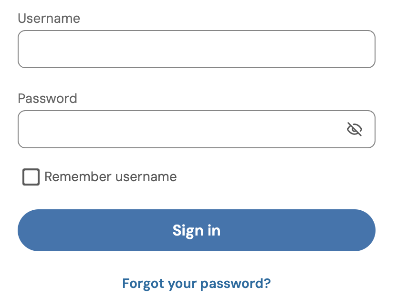Click the Remember username label text
Viewport: 397px width, 308px height.
pyautogui.click(x=110, y=177)
